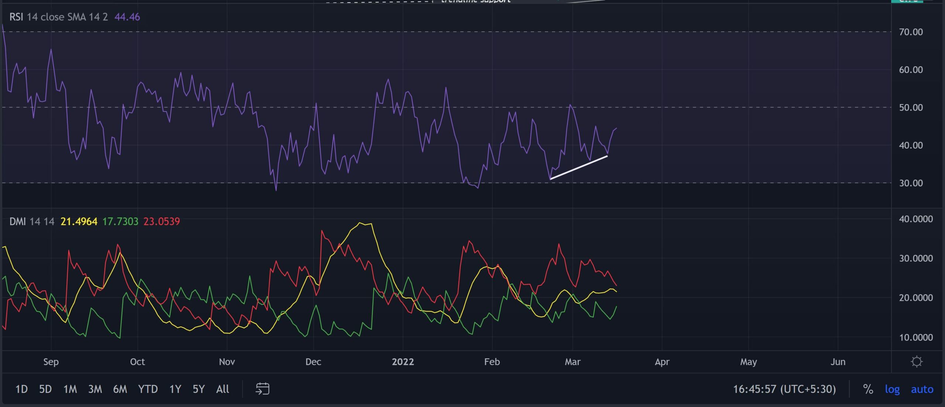Click the DMI indicator title label
The image size is (945, 407).
click(x=17, y=221)
